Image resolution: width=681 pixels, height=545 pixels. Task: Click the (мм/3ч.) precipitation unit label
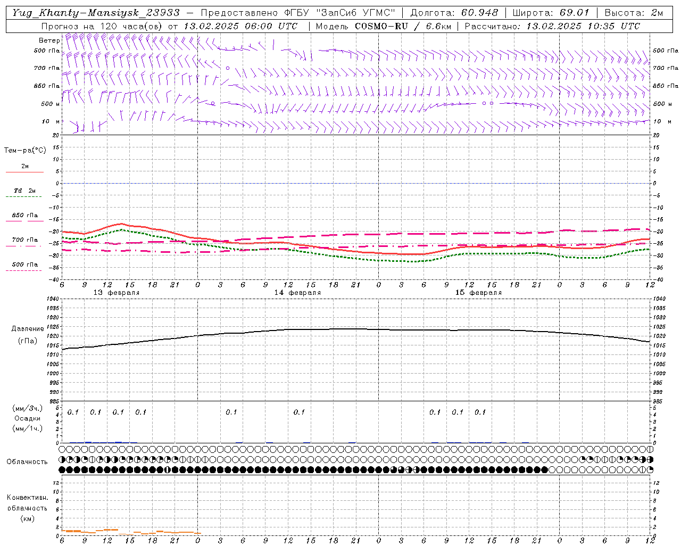tap(28, 409)
